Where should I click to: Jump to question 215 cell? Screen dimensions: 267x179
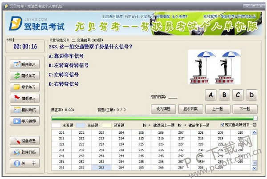tap(141, 139)
